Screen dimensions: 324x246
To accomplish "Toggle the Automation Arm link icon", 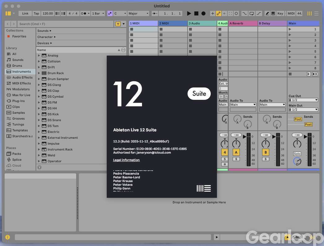I will click(x=219, y=14).
